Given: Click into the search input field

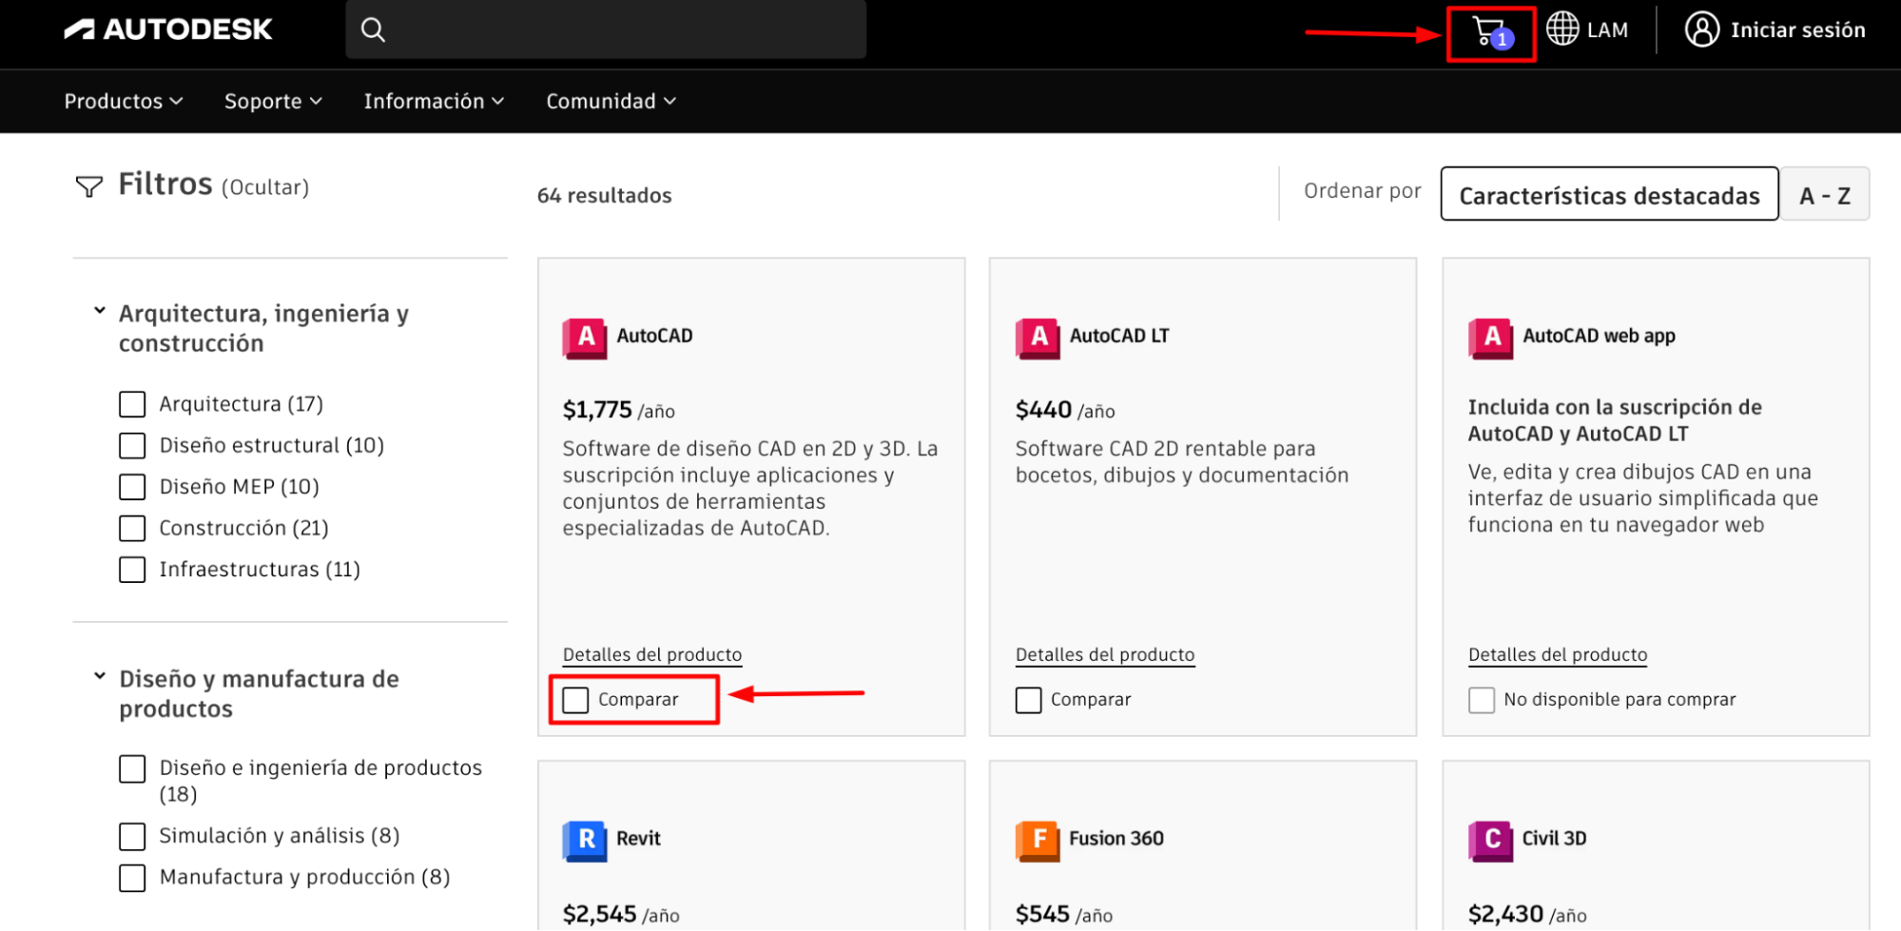Looking at the screenshot, I should pyautogui.click(x=606, y=29).
